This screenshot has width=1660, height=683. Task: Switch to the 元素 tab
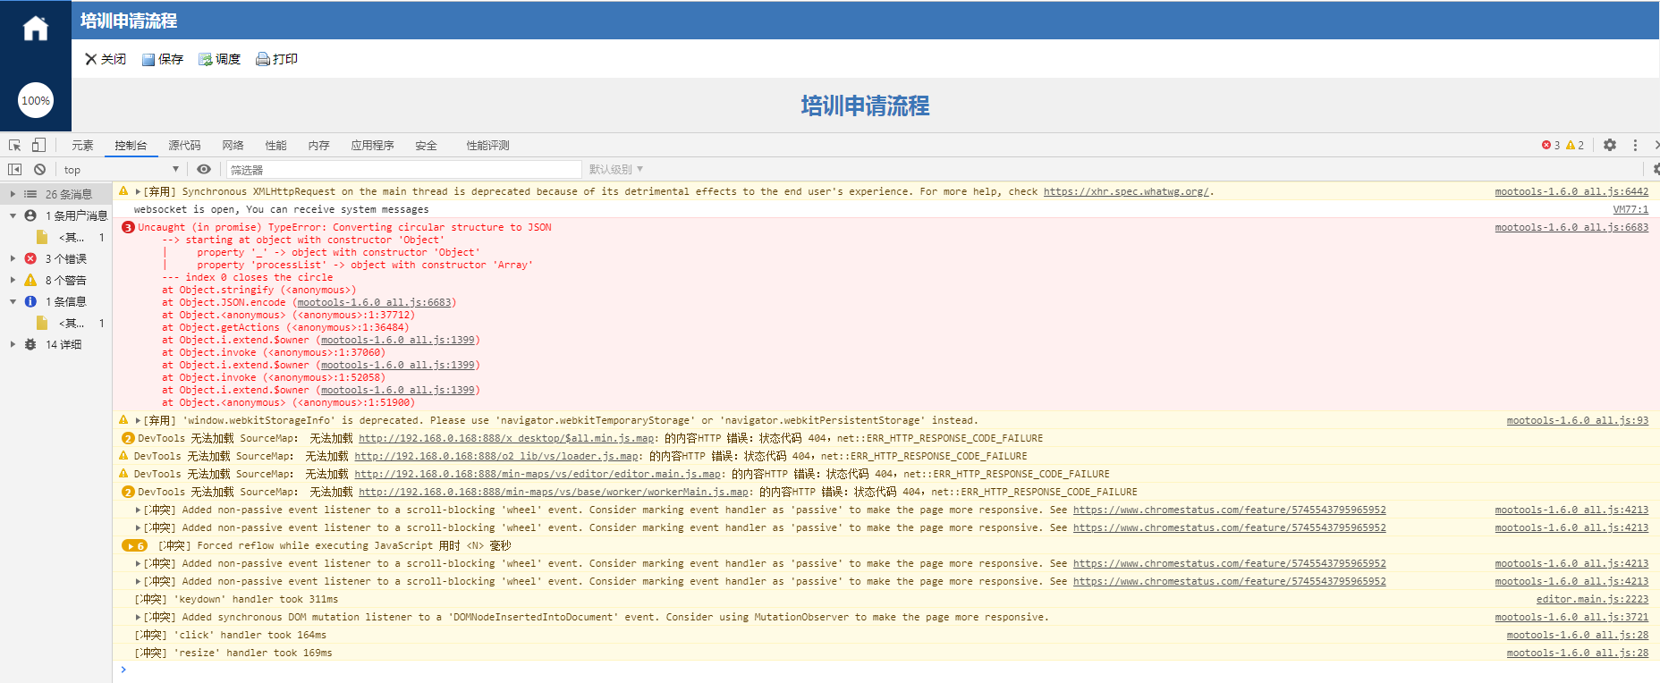(x=82, y=146)
